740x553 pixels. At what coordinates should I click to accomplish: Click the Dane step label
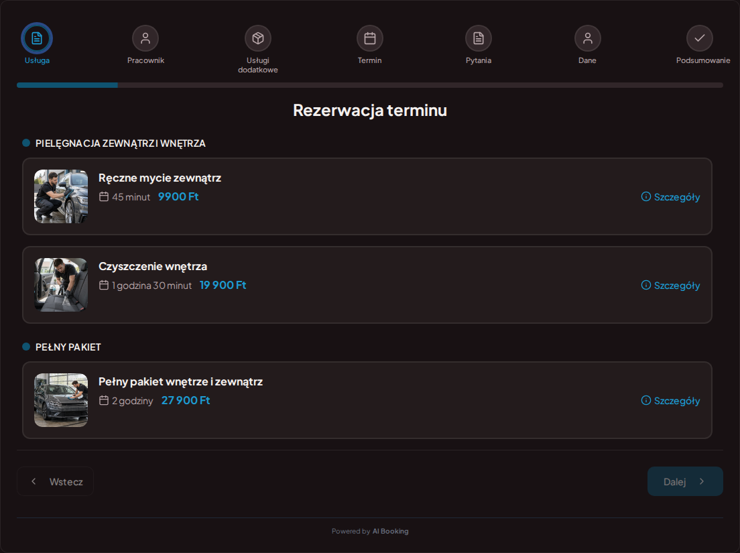(x=587, y=60)
